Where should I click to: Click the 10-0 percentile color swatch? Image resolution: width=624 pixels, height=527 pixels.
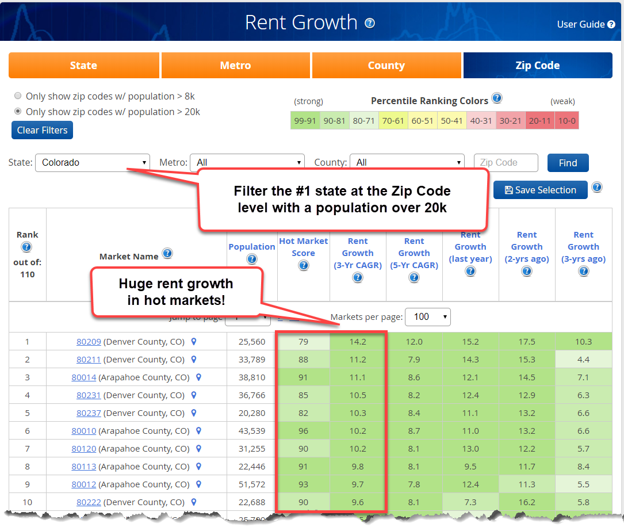(x=567, y=121)
